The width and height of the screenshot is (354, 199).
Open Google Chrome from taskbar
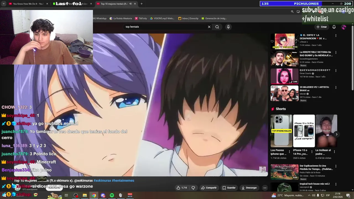[94, 195]
